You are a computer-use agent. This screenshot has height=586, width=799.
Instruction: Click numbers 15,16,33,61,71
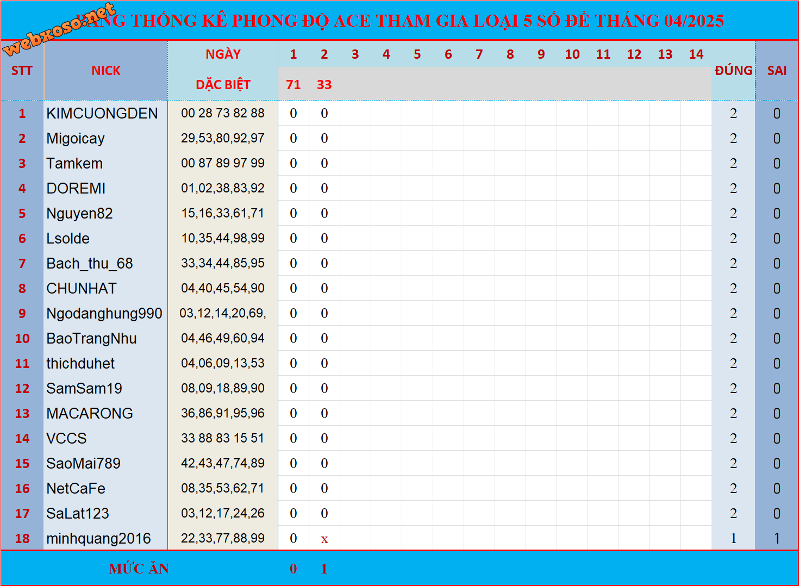pyautogui.click(x=223, y=213)
